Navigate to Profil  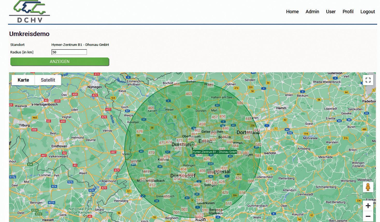348,12
